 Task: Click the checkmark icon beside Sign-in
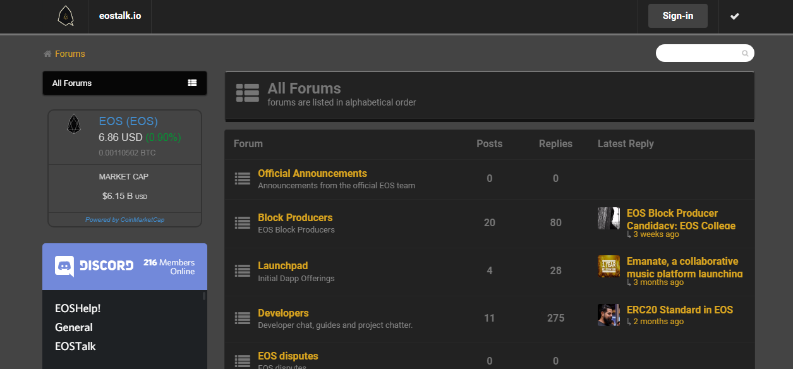(735, 16)
